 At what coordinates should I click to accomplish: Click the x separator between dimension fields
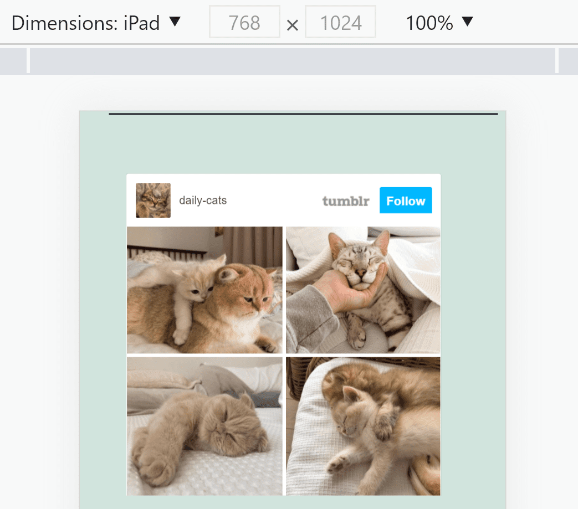coord(292,24)
